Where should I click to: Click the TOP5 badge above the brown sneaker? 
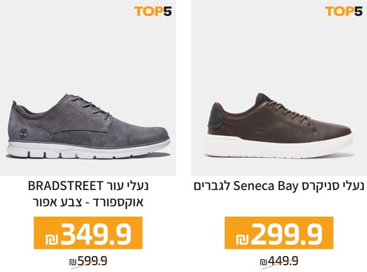[344, 11]
